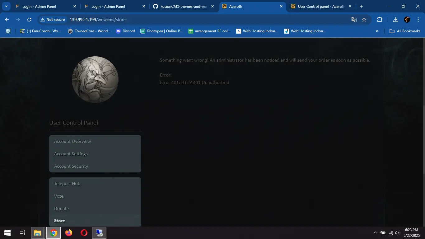
Task: Open the EmuCoach bookmark
Action: pyautogui.click(x=40, y=31)
